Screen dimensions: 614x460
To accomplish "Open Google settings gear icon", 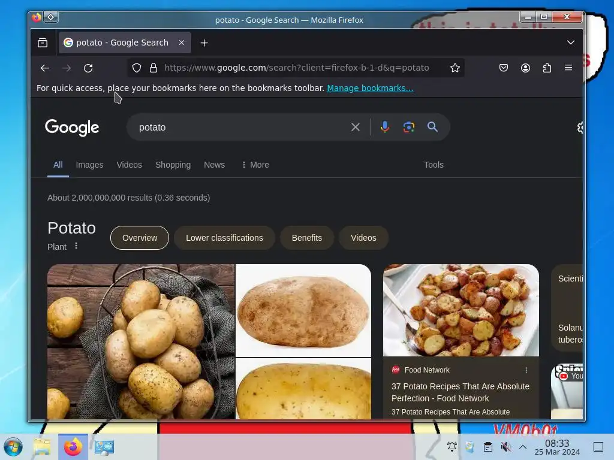I will [580, 128].
